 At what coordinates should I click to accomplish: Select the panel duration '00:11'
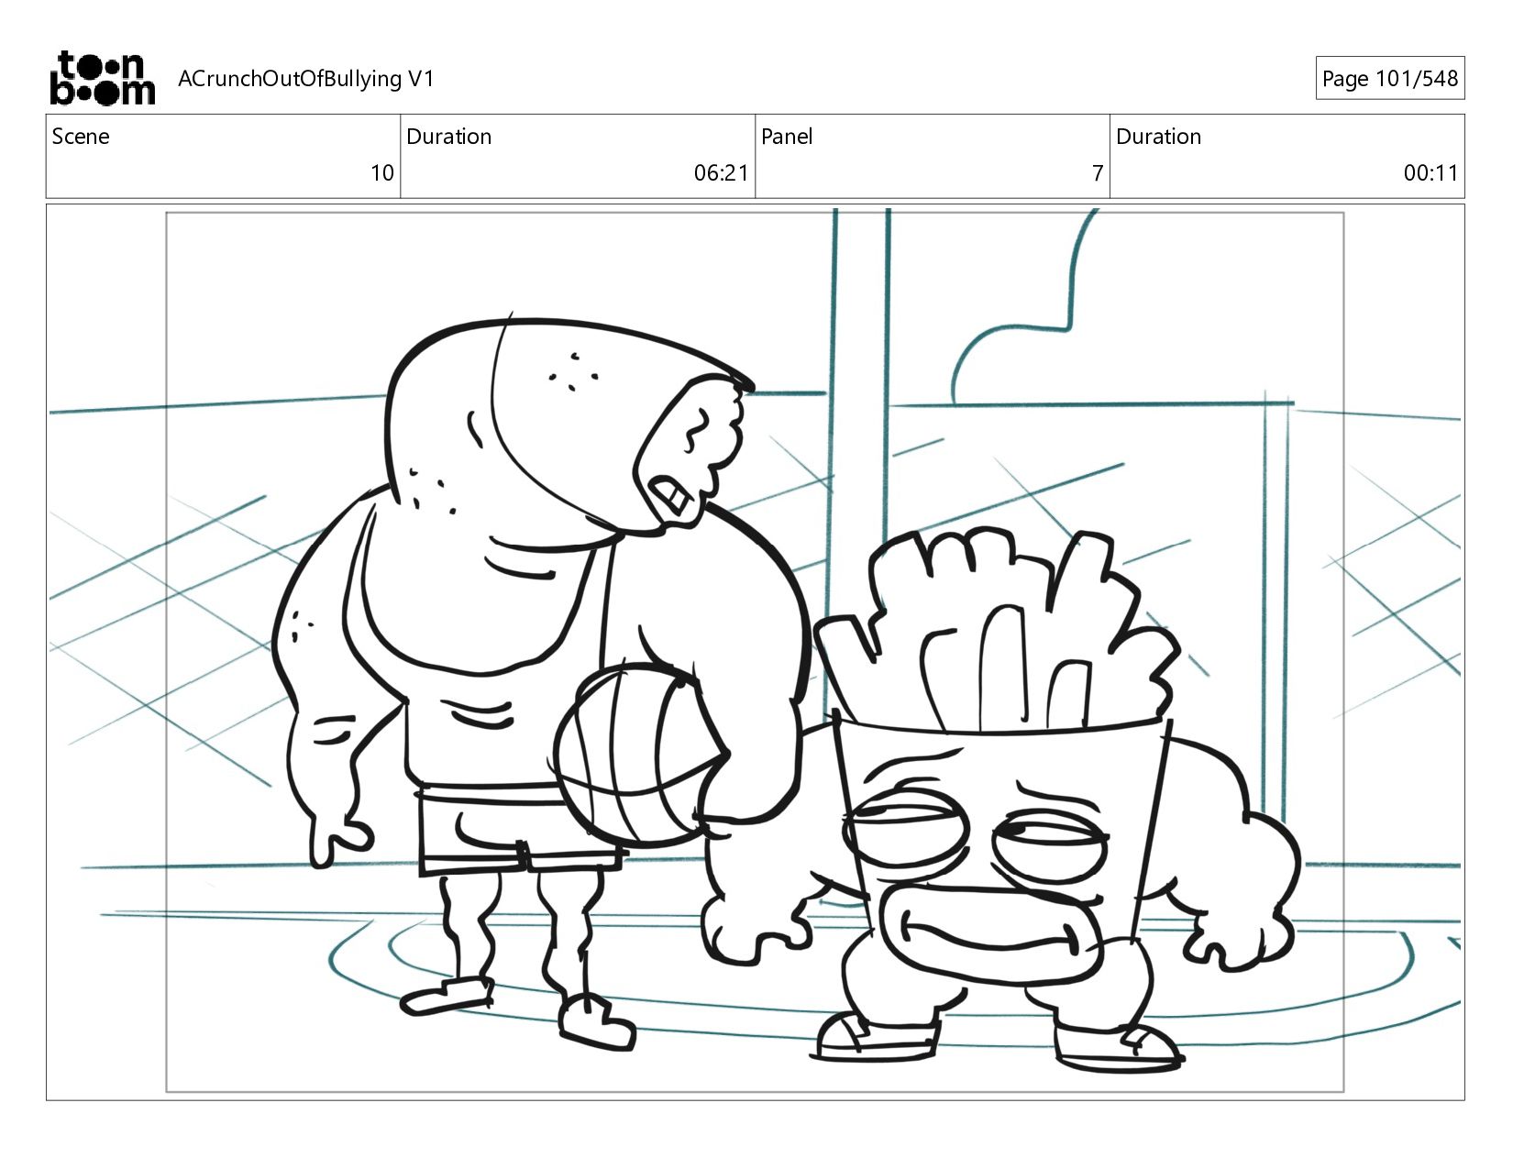1430,173
